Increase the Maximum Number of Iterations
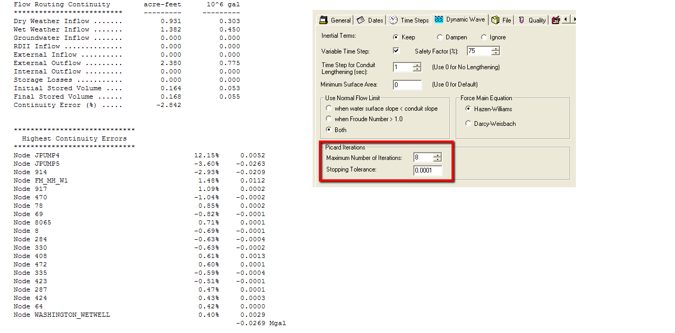This screenshot has height=333, width=675. [437, 155]
